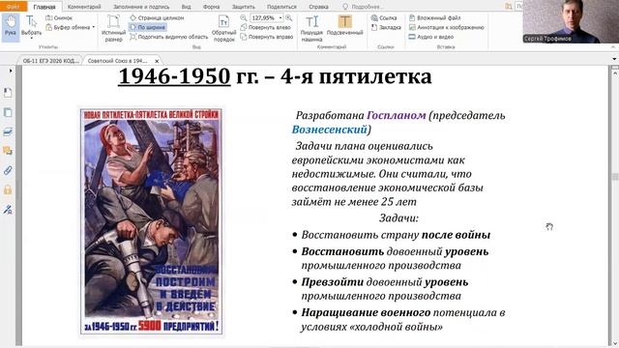Expand the left navigation panel arrow
The width and height of the screenshot is (619, 348).
click(11, 71)
